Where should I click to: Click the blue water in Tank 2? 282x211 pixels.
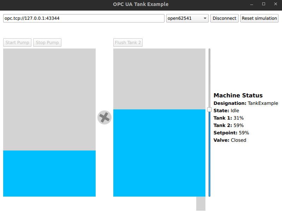159,153
